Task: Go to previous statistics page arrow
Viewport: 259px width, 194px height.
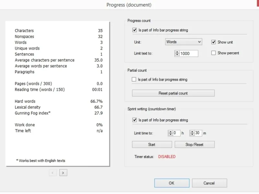Action: (x=53, y=173)
